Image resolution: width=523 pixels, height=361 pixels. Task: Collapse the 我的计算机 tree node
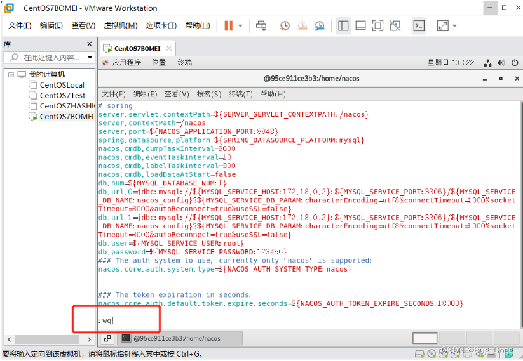[x=11, y=75]
